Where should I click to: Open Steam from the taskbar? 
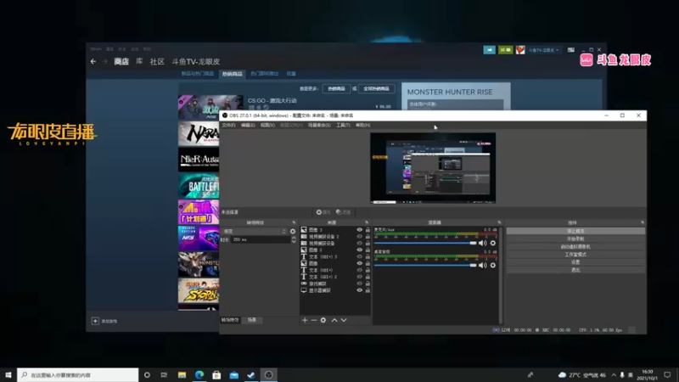point(251,374)
